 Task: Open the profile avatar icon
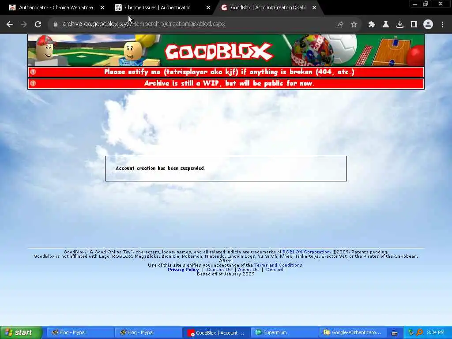[428, 25]
